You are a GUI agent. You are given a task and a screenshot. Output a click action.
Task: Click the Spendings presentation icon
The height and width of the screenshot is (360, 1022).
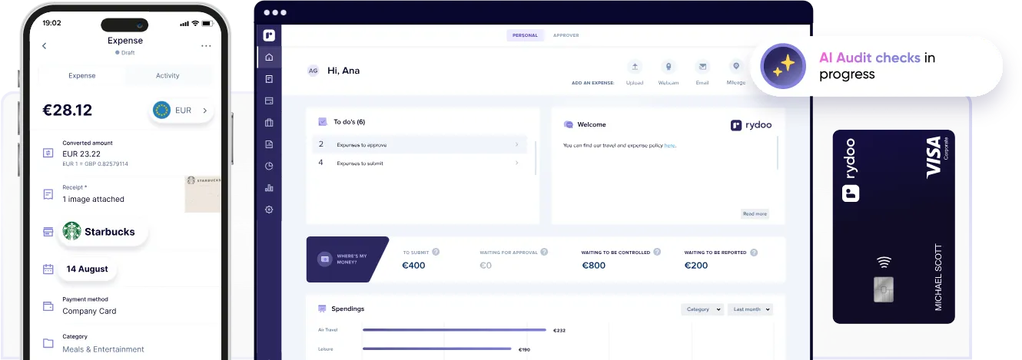(323, 309)
